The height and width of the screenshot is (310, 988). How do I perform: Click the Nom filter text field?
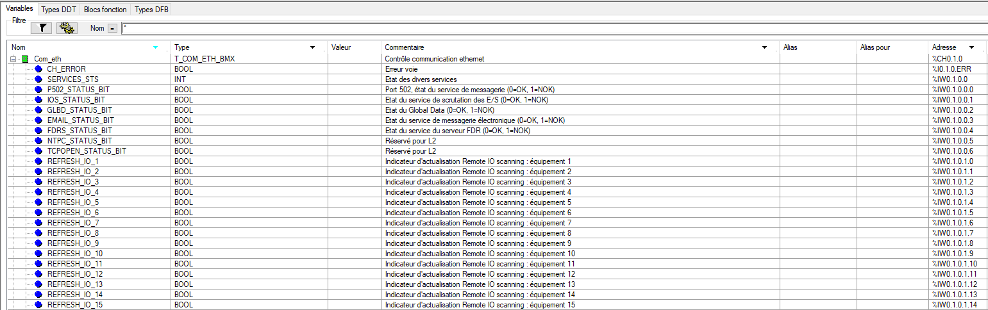pyautogui.click(x=551, y=28)
